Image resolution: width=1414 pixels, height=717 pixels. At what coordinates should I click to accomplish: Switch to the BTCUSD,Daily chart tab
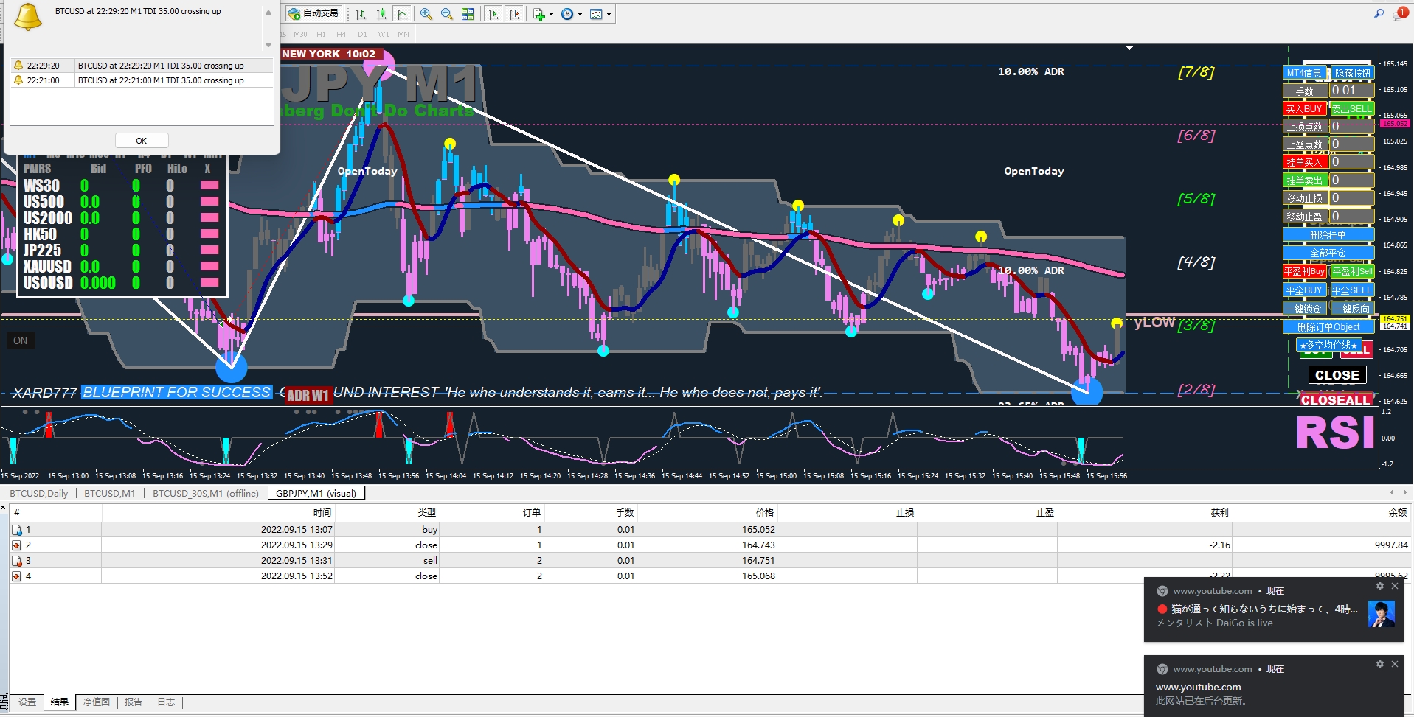pyautogui.click(x=38, y=493)
